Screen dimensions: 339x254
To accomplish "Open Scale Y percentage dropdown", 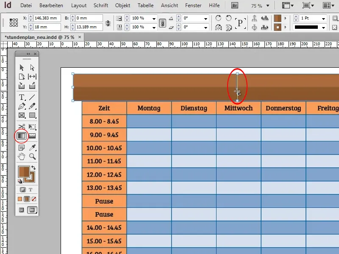I will coord(154,28).
